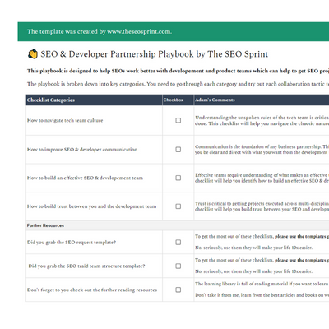Toggle the effective SEO & development team checkbox
Image resolution: width=329 pixels, height=329 pixels.
tap(178, 178)
